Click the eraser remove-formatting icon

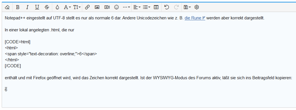[x=7, y=7]
